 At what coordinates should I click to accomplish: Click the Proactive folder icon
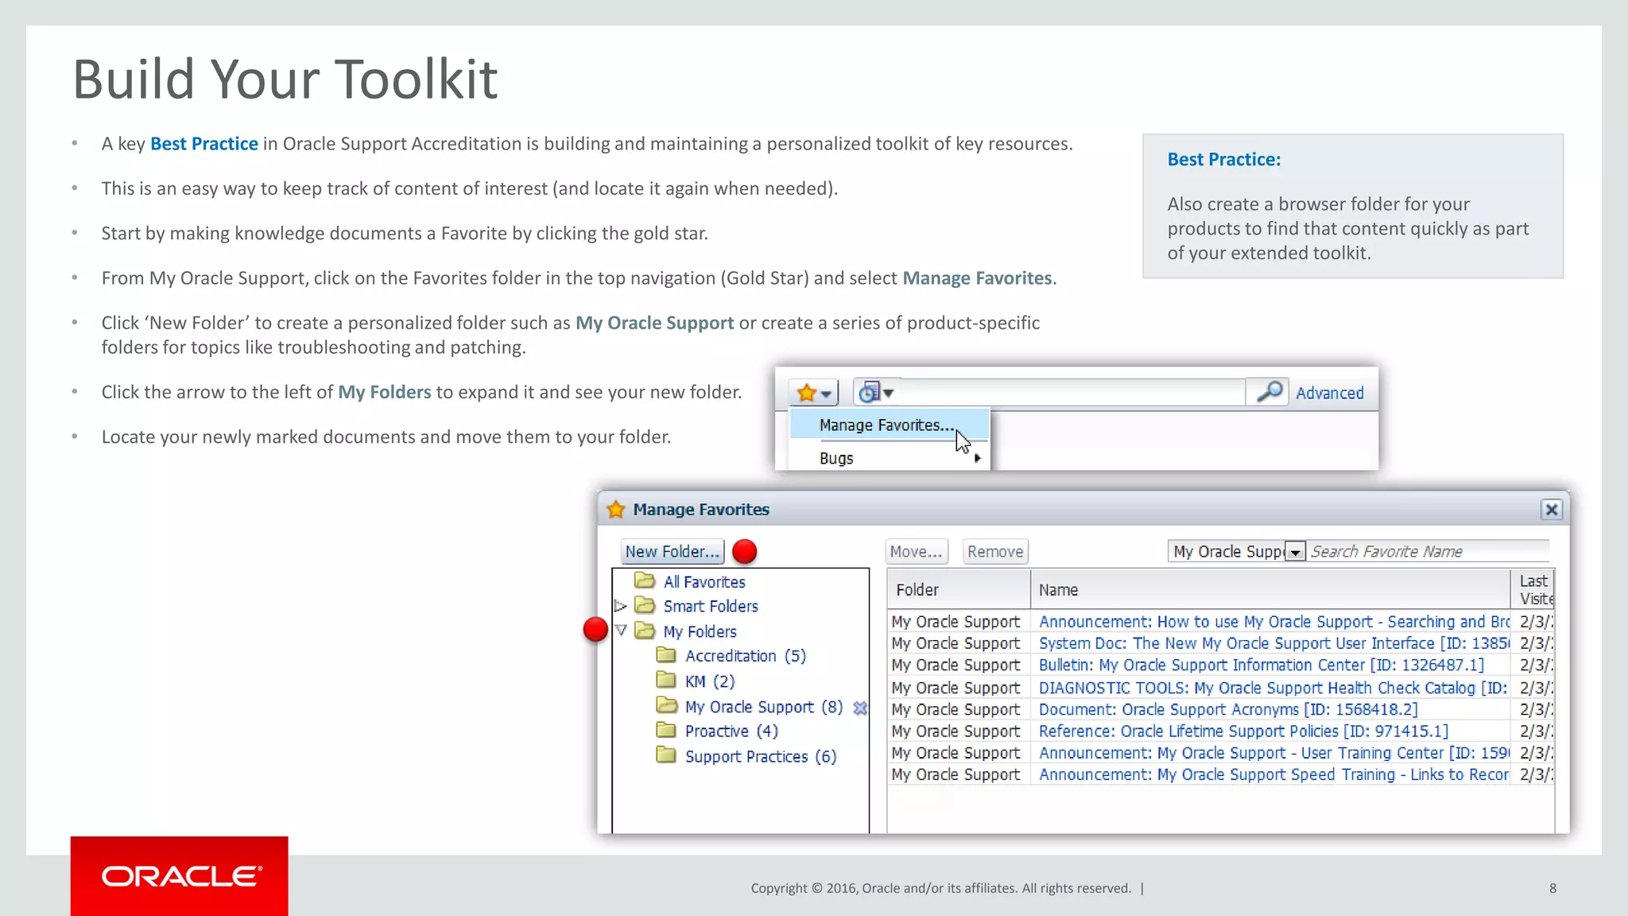[x=666, y=730]
